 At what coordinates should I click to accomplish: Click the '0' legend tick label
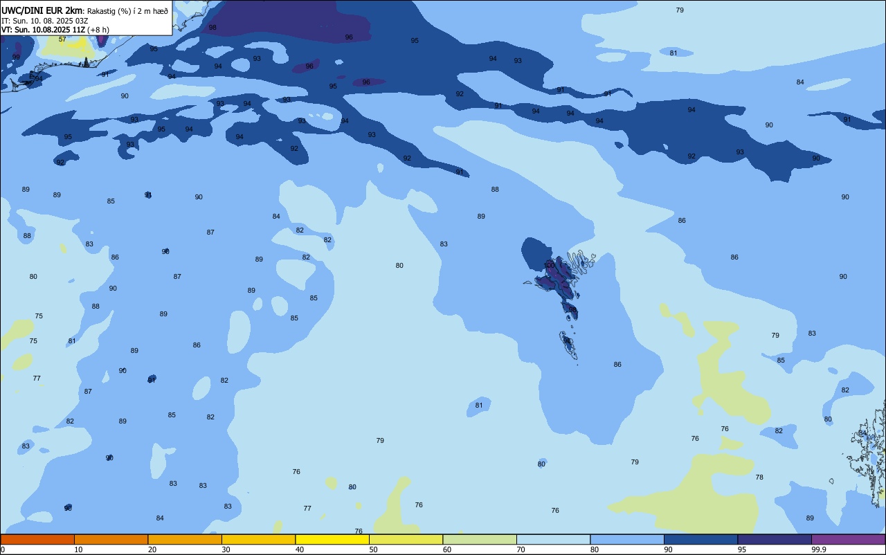(x=3, y=549)
